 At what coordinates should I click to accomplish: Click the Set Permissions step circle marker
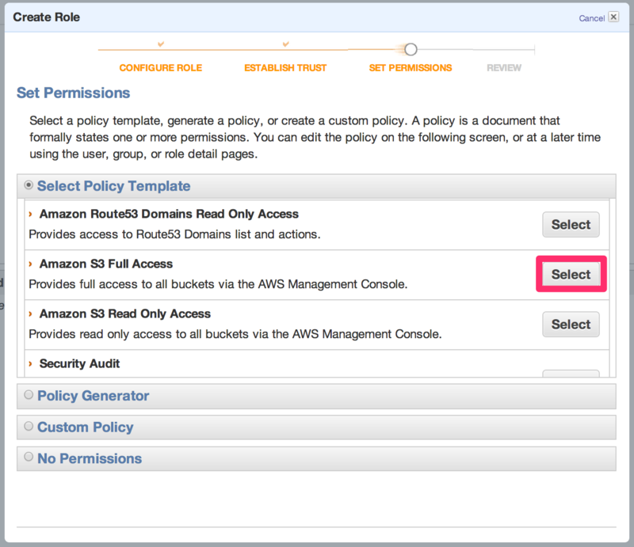[x=411, y=50]
